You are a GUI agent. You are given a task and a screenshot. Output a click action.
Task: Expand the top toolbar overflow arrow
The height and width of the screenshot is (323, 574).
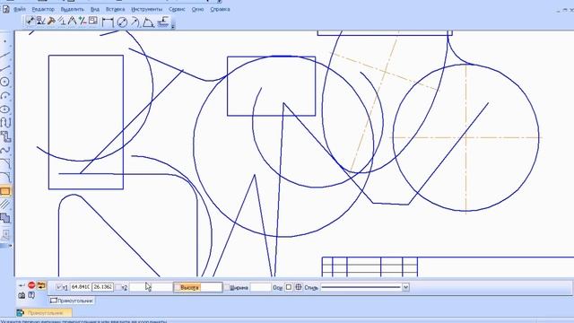coord(173,26)
